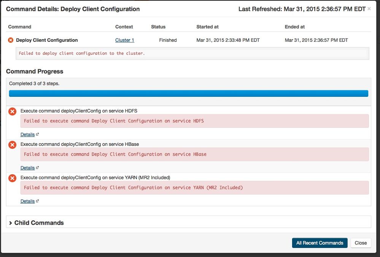
Task: Click the All Recent Commands button
Action: click(x=320, y=243)
